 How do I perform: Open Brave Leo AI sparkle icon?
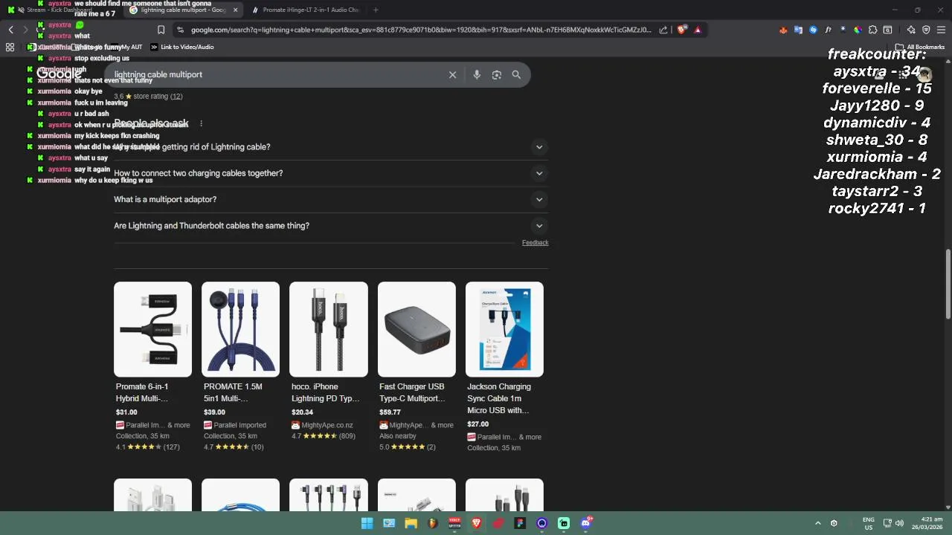[911, 30]
